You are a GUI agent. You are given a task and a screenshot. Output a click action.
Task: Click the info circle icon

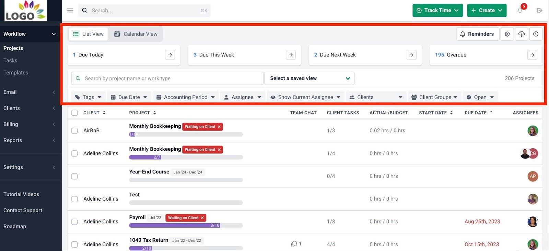pos(536,34)
